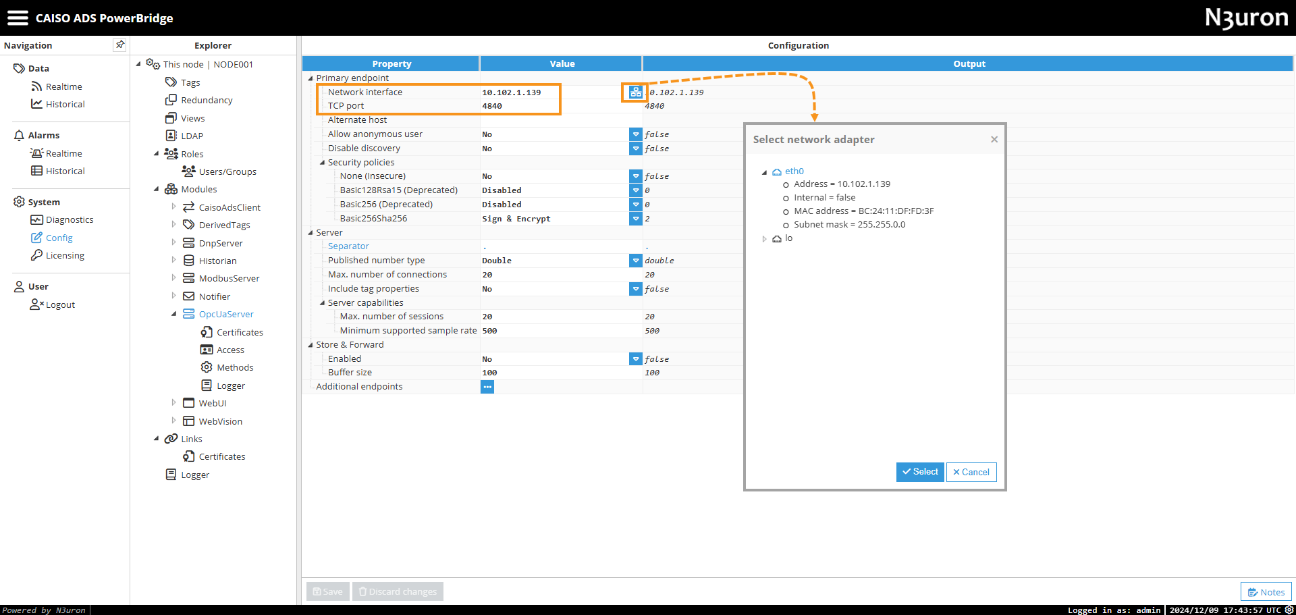
Task: Select WebVision module icon
Action: 189,421
